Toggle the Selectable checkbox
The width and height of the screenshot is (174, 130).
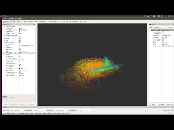tap(20, 49)
